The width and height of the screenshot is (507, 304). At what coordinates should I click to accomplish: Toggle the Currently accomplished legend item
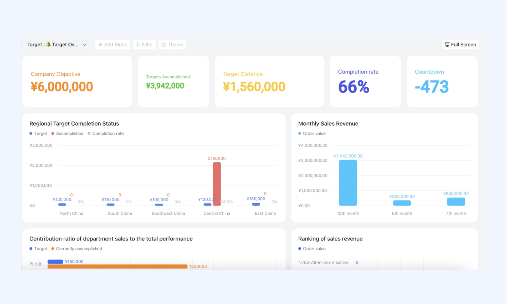click(77, 249)
